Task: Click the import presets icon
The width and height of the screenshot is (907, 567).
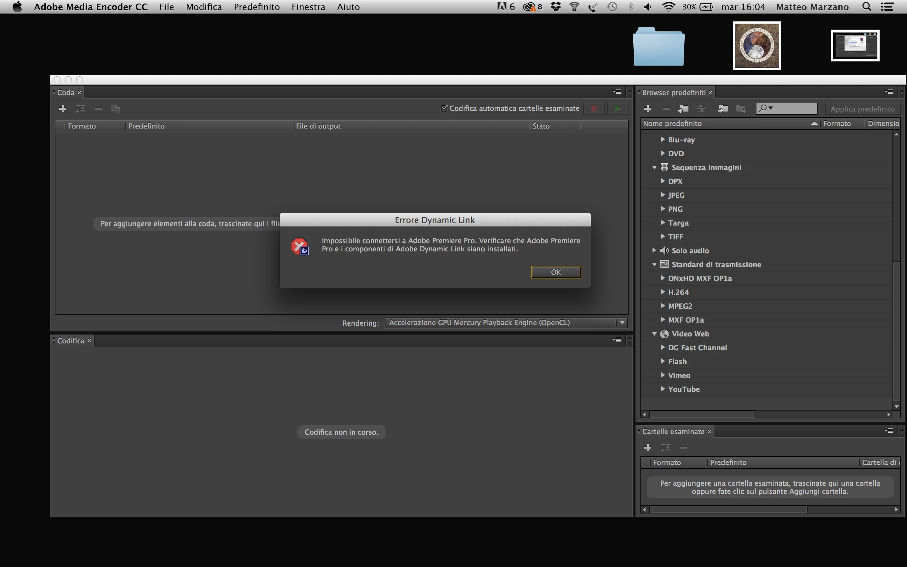Action: [x=722, y=109]
